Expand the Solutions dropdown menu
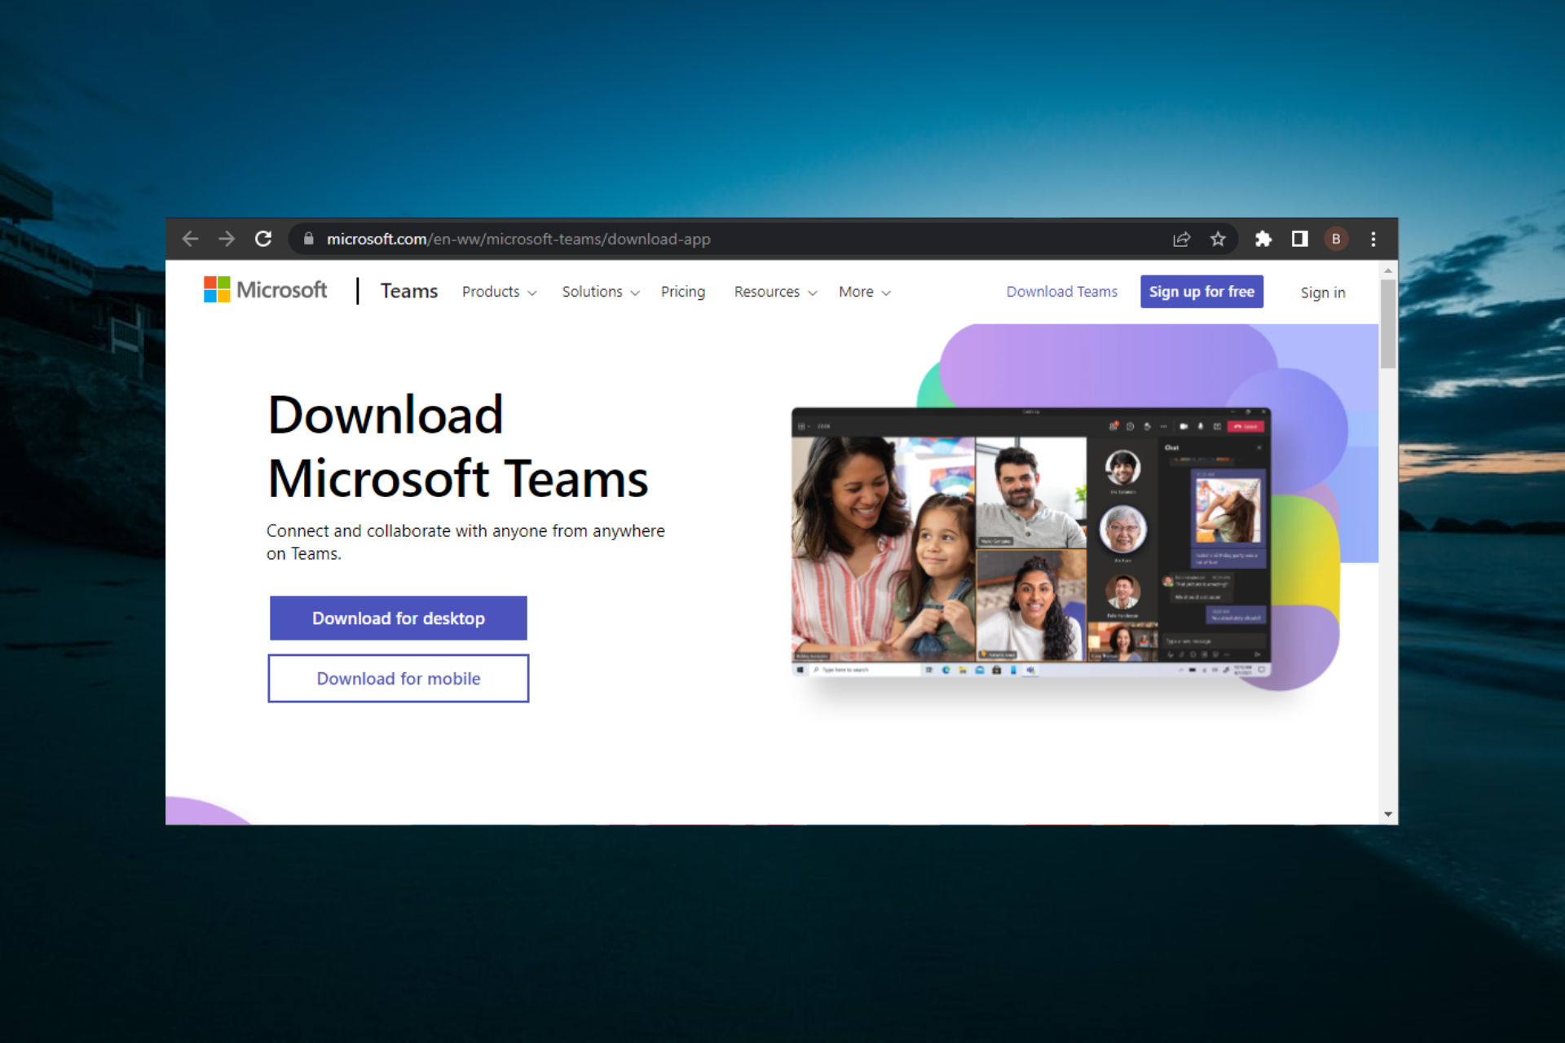 (x=600, y=293)
